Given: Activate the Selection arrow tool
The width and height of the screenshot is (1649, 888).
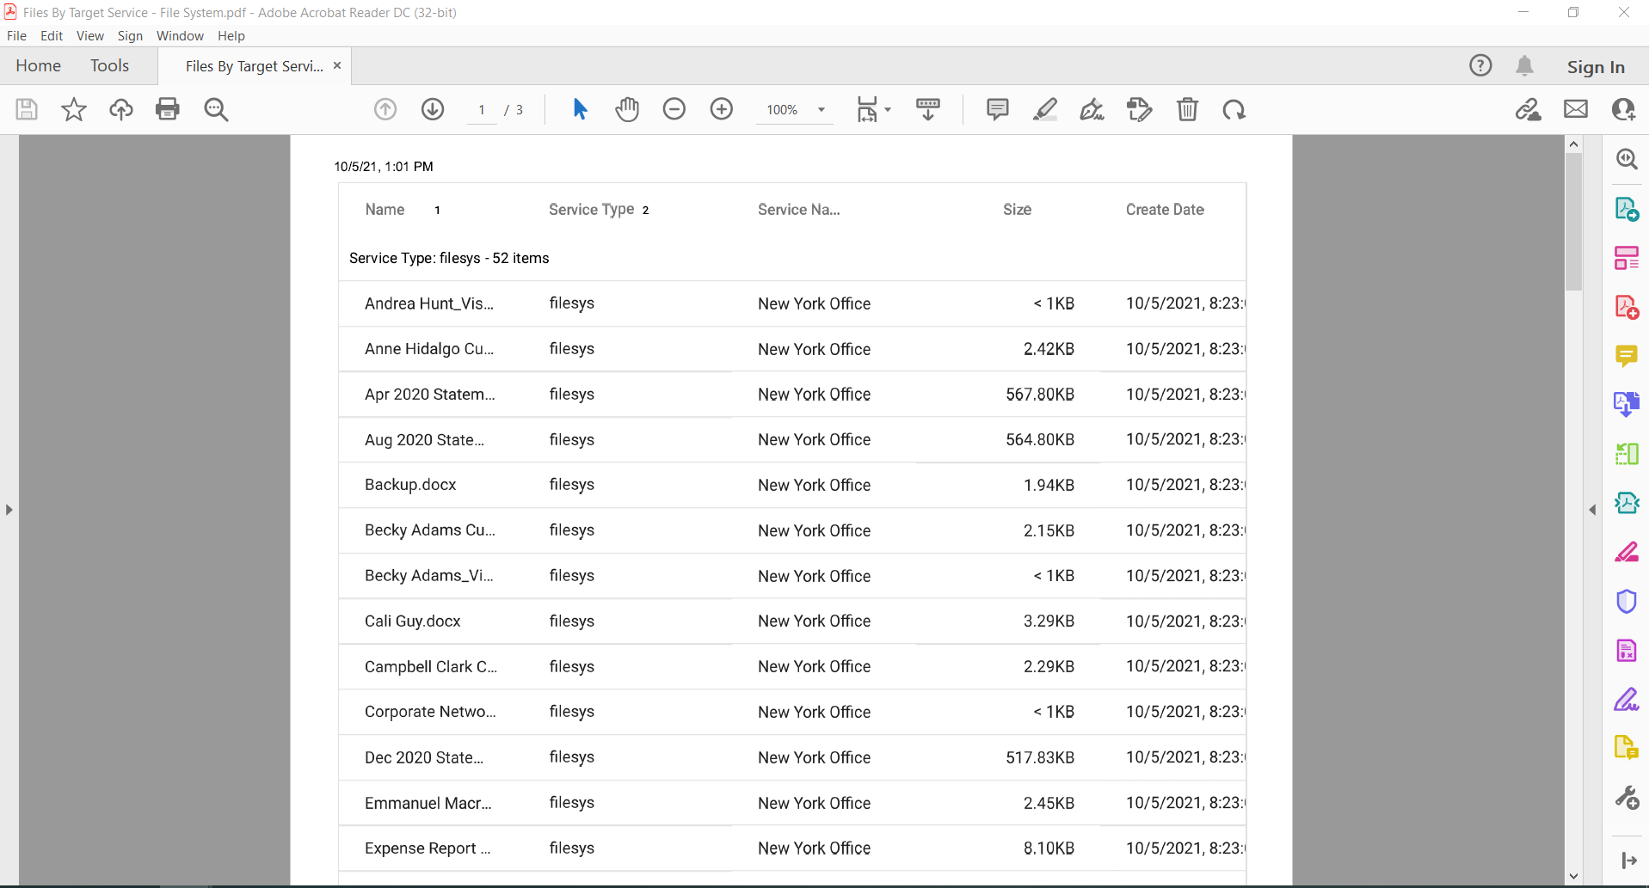Looking at the screenshot, I should 580,109.
